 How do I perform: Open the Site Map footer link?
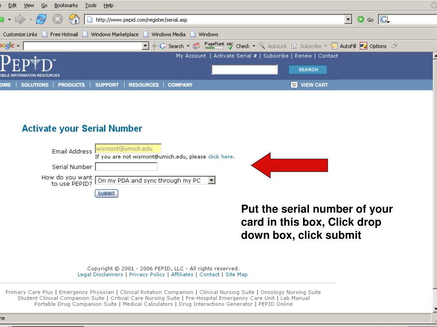pyautogui.click(x=236, y=275)
